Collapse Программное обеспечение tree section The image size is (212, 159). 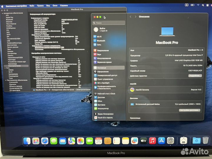pos(6,80)
